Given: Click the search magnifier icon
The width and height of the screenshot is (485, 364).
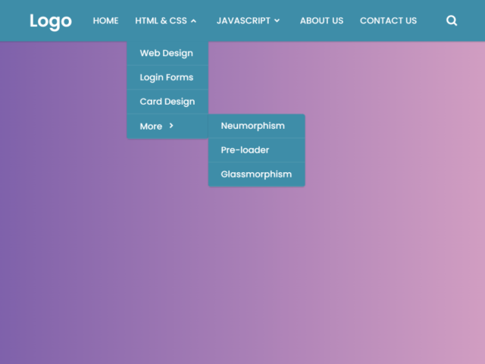Looking at the screenshot, I should coord(452,20).
